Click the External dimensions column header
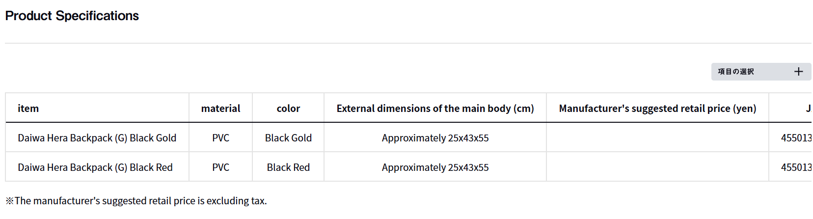 [x=435, y=109]
